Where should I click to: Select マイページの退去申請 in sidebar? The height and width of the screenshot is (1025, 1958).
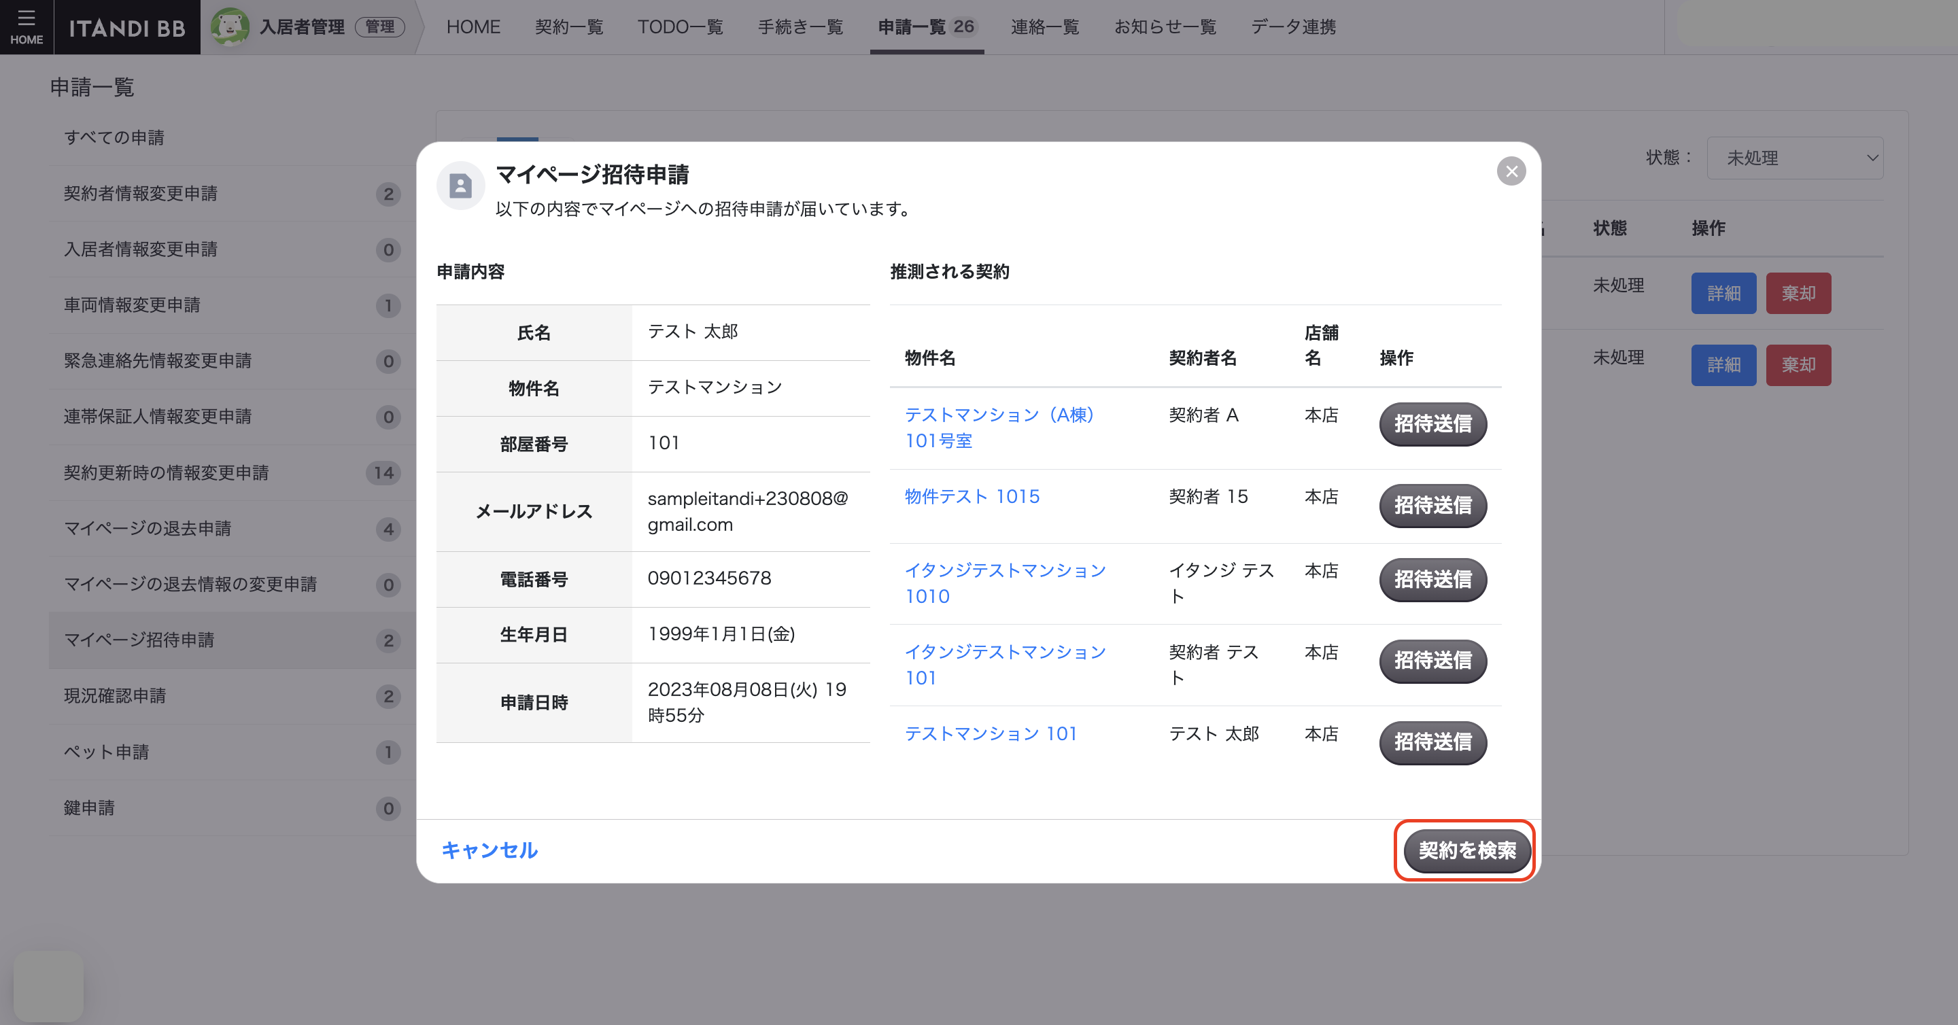pos(232,529)
